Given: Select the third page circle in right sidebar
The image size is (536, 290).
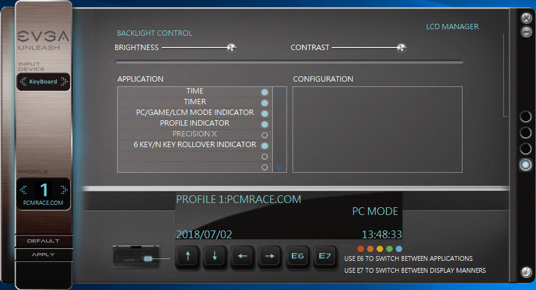Looking at the screenshot, I should [525, 148].
